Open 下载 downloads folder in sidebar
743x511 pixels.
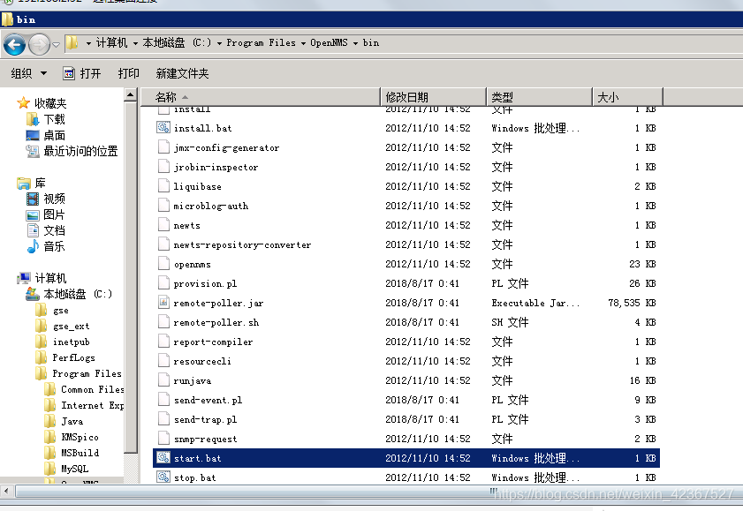point(46,119)
